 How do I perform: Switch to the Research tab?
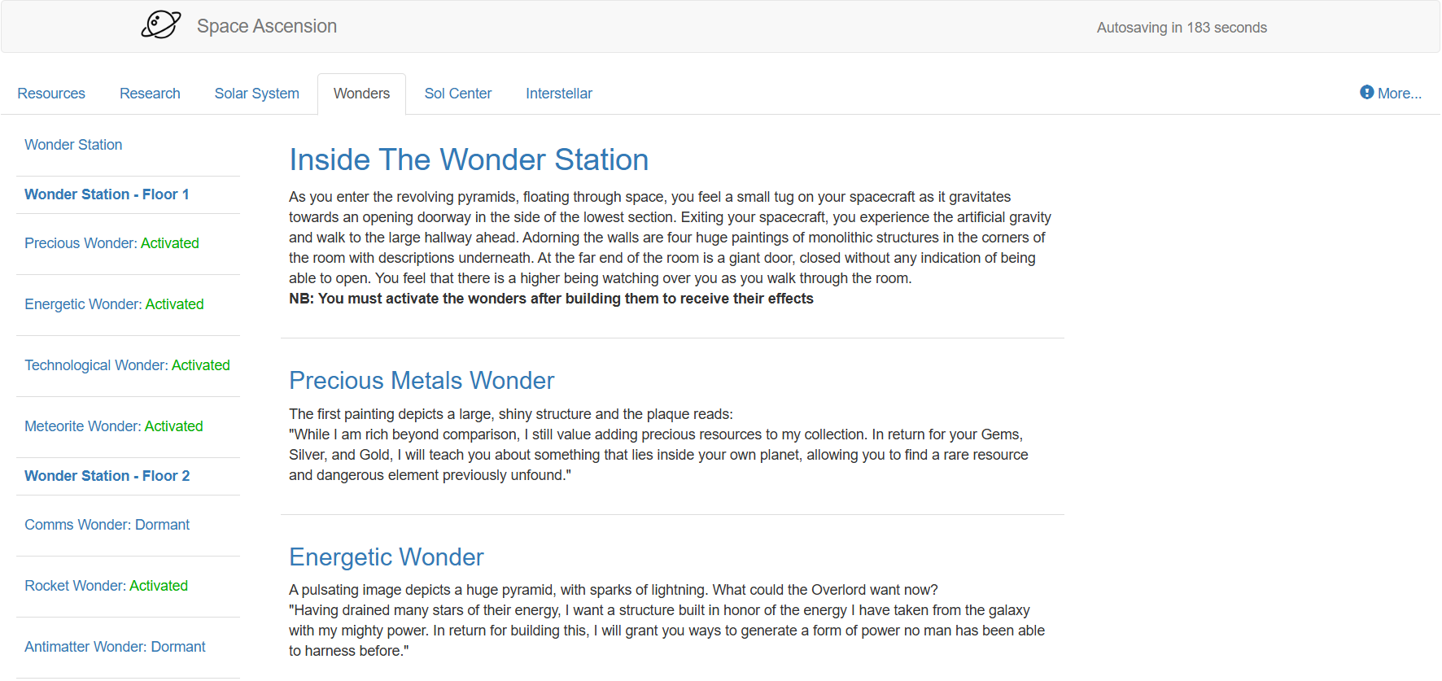point(150,94)
